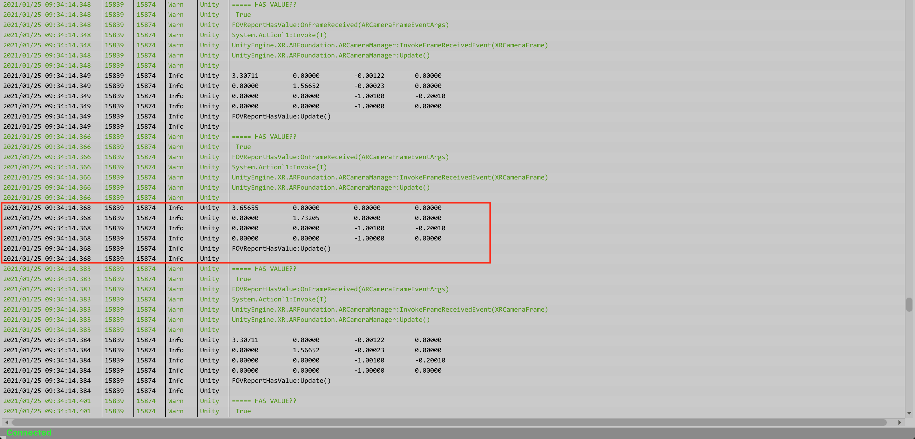Click the vertical scrollbar thumb
This screenshot has width=915, height=439.
point(909,304)
